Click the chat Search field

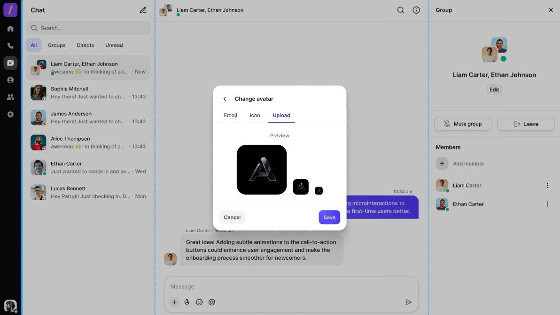tap(88, 28)
